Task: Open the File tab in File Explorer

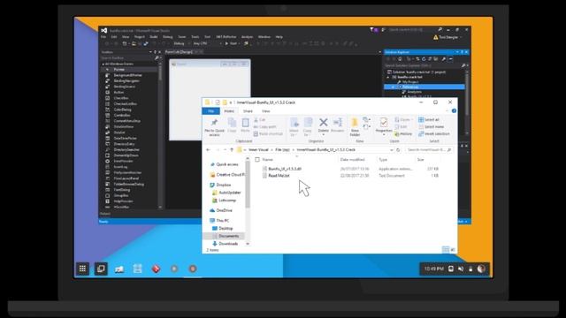Action: click(210, 111)
